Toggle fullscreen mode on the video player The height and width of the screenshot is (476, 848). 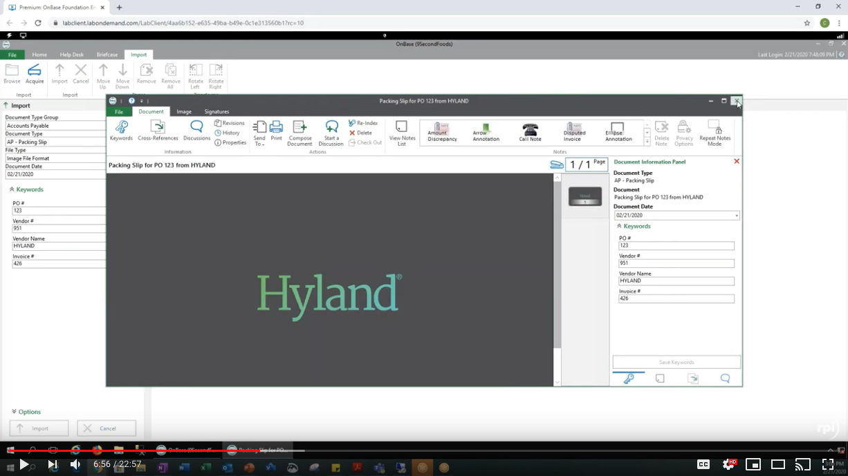(x=827, y=464)
